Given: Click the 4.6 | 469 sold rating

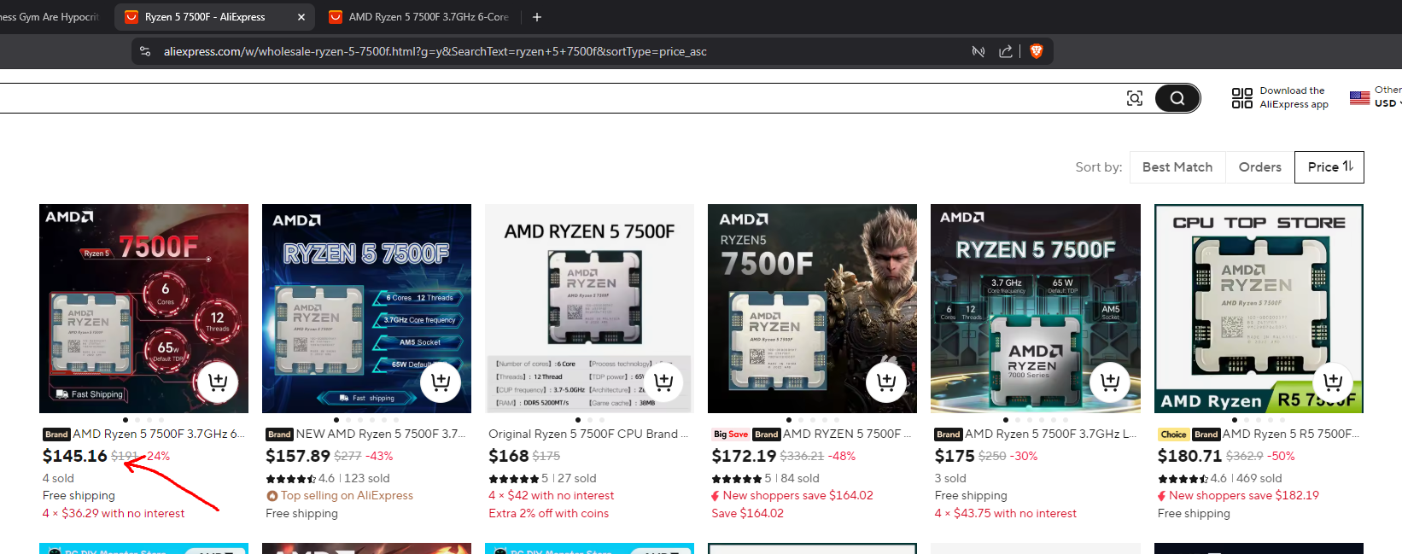Looking at the screenshot, I should point(1219,479).
